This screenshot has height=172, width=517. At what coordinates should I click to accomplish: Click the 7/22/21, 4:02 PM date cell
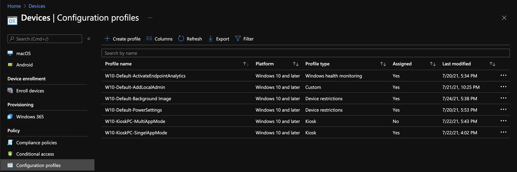[x=460, y=133]
